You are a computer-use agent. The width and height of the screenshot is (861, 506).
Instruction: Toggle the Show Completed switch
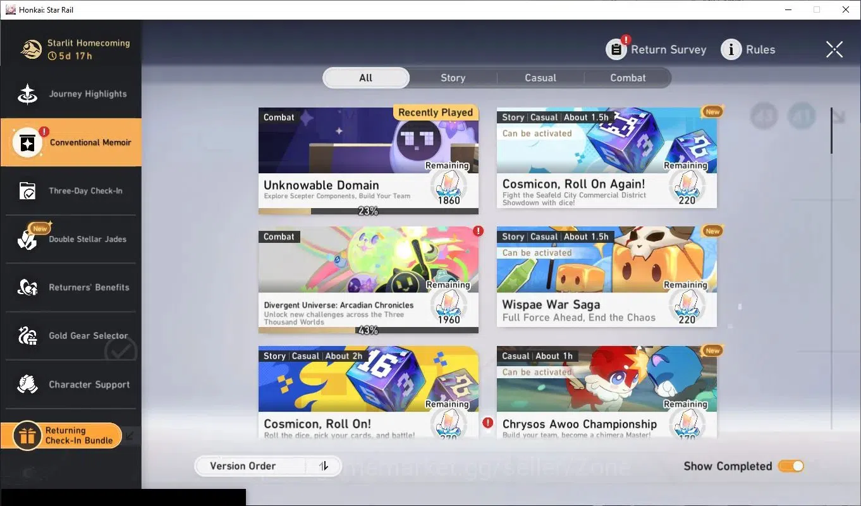click(x=791, y=466)
